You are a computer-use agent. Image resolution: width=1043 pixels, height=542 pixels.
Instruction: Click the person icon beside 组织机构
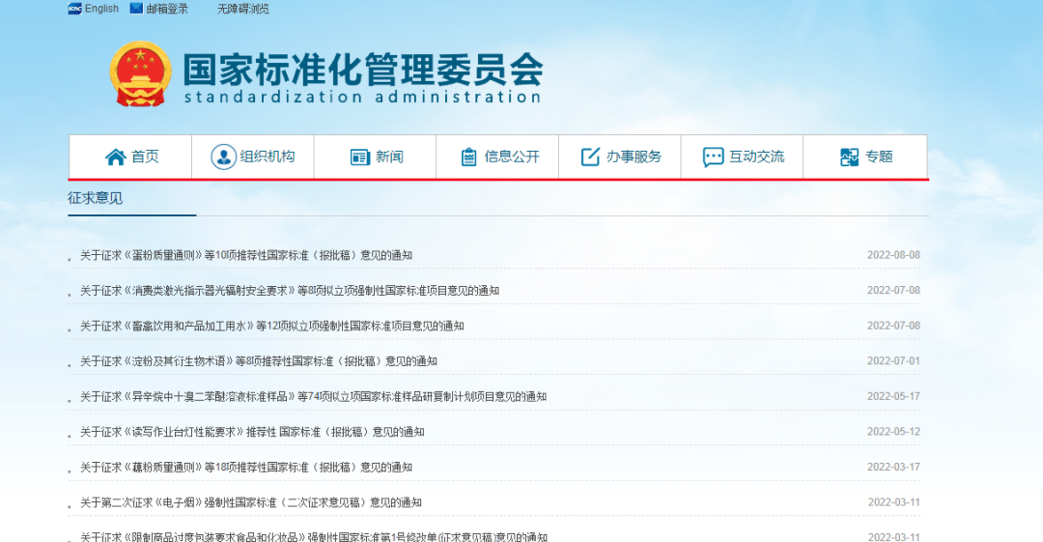click(223, 157)
